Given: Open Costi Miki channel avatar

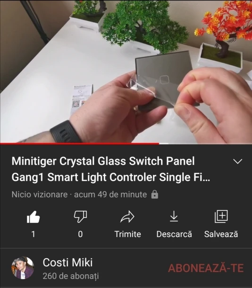Looking at the screenshot, I should (23, 268).
